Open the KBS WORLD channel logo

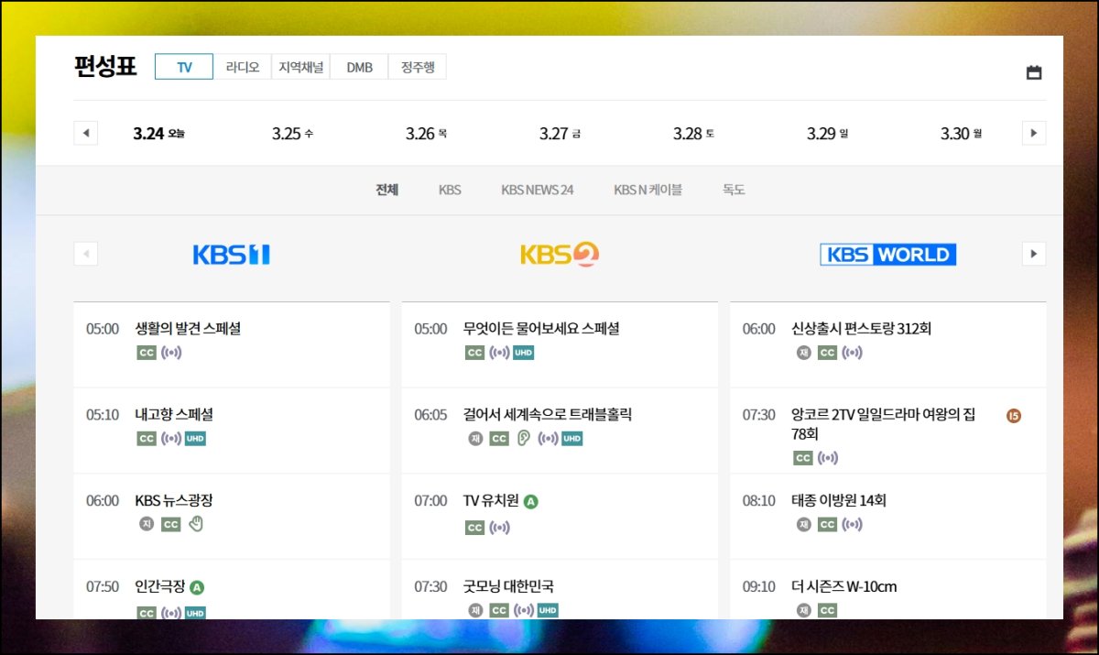coord(887,255)
